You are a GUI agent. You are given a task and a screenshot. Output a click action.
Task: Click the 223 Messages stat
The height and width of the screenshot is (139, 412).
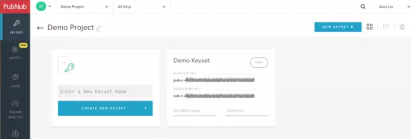[187, 110]
